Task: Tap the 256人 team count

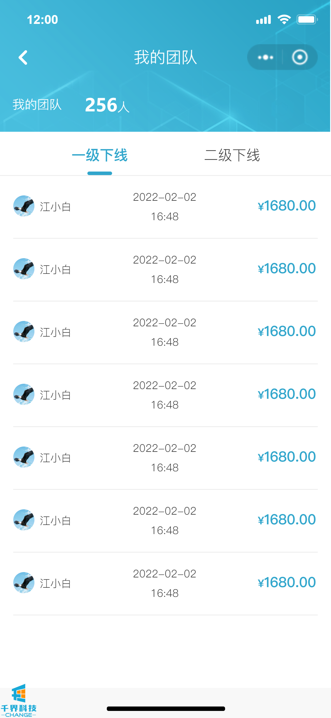Action: 107,105
